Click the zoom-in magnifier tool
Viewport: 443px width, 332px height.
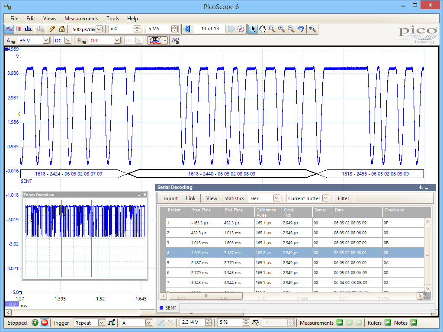pos(282,29)
